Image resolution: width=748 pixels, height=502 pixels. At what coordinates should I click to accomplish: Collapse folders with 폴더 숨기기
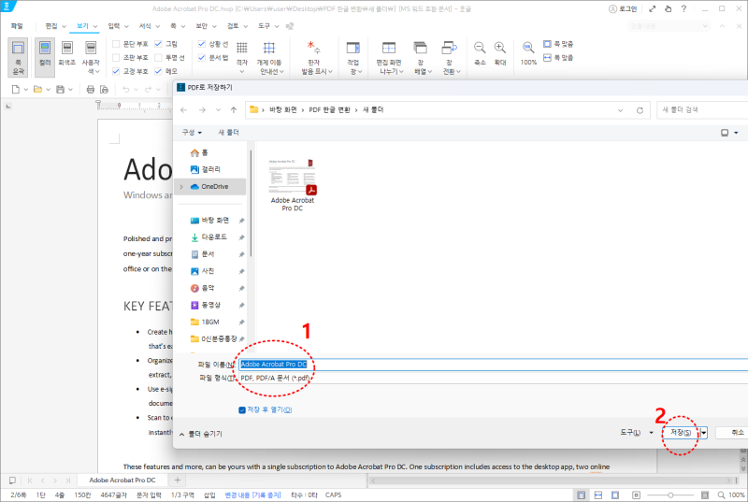[200, 434]
